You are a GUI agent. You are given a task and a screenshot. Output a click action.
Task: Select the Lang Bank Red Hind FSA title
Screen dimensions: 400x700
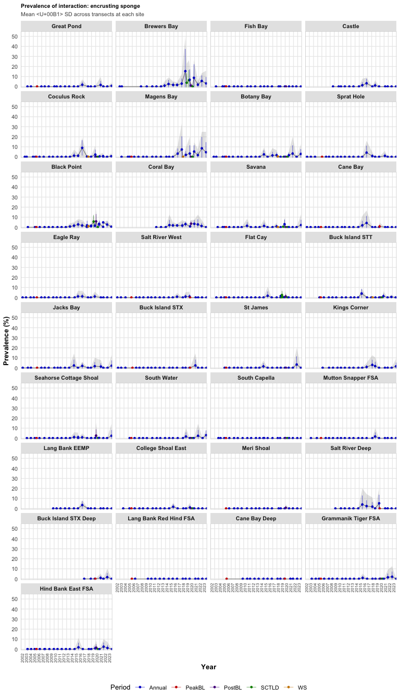161,518
